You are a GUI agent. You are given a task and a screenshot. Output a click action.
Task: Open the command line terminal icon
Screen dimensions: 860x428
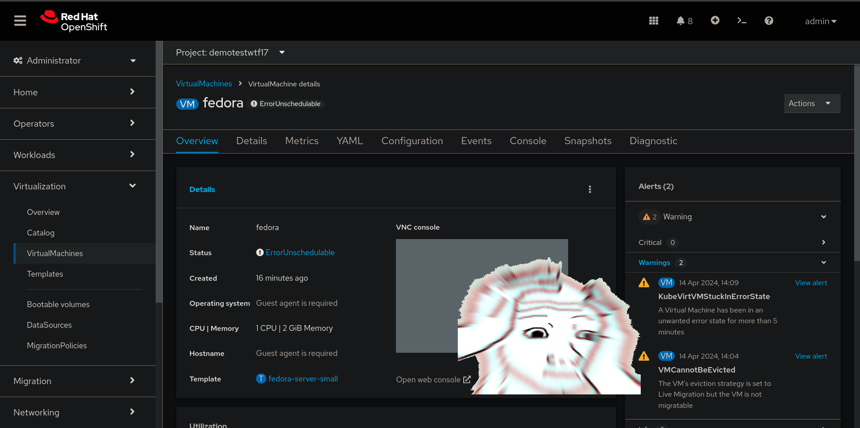coord(742,21)
